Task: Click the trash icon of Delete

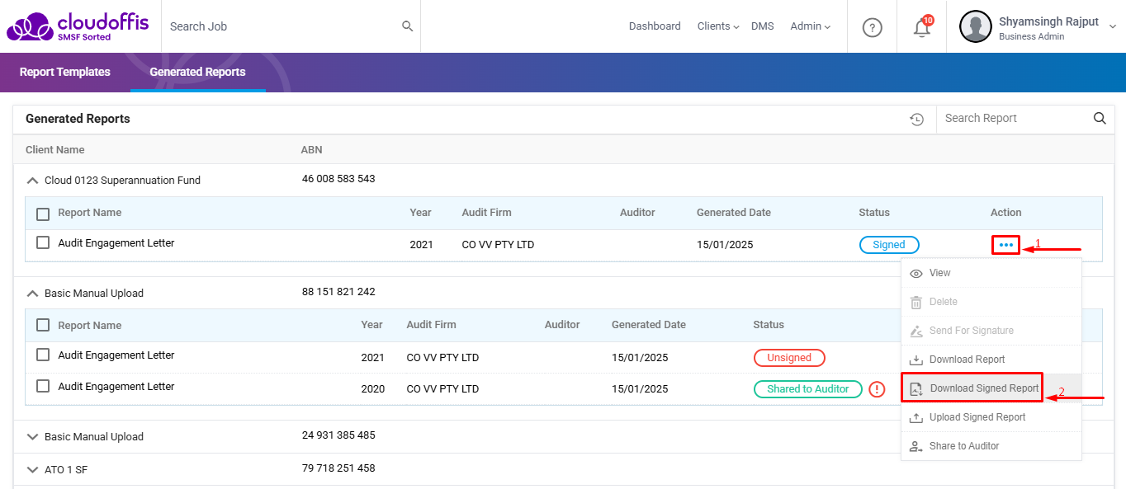Action: [915, 302]
